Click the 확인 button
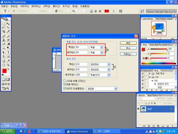178x134 pixels. coord(128,43)
